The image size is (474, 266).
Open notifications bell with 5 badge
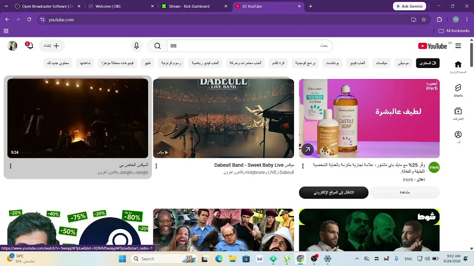click(30, 45)
